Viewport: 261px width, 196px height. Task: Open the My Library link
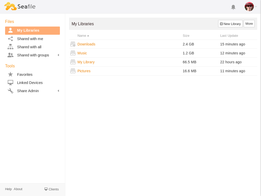point(86,62)
